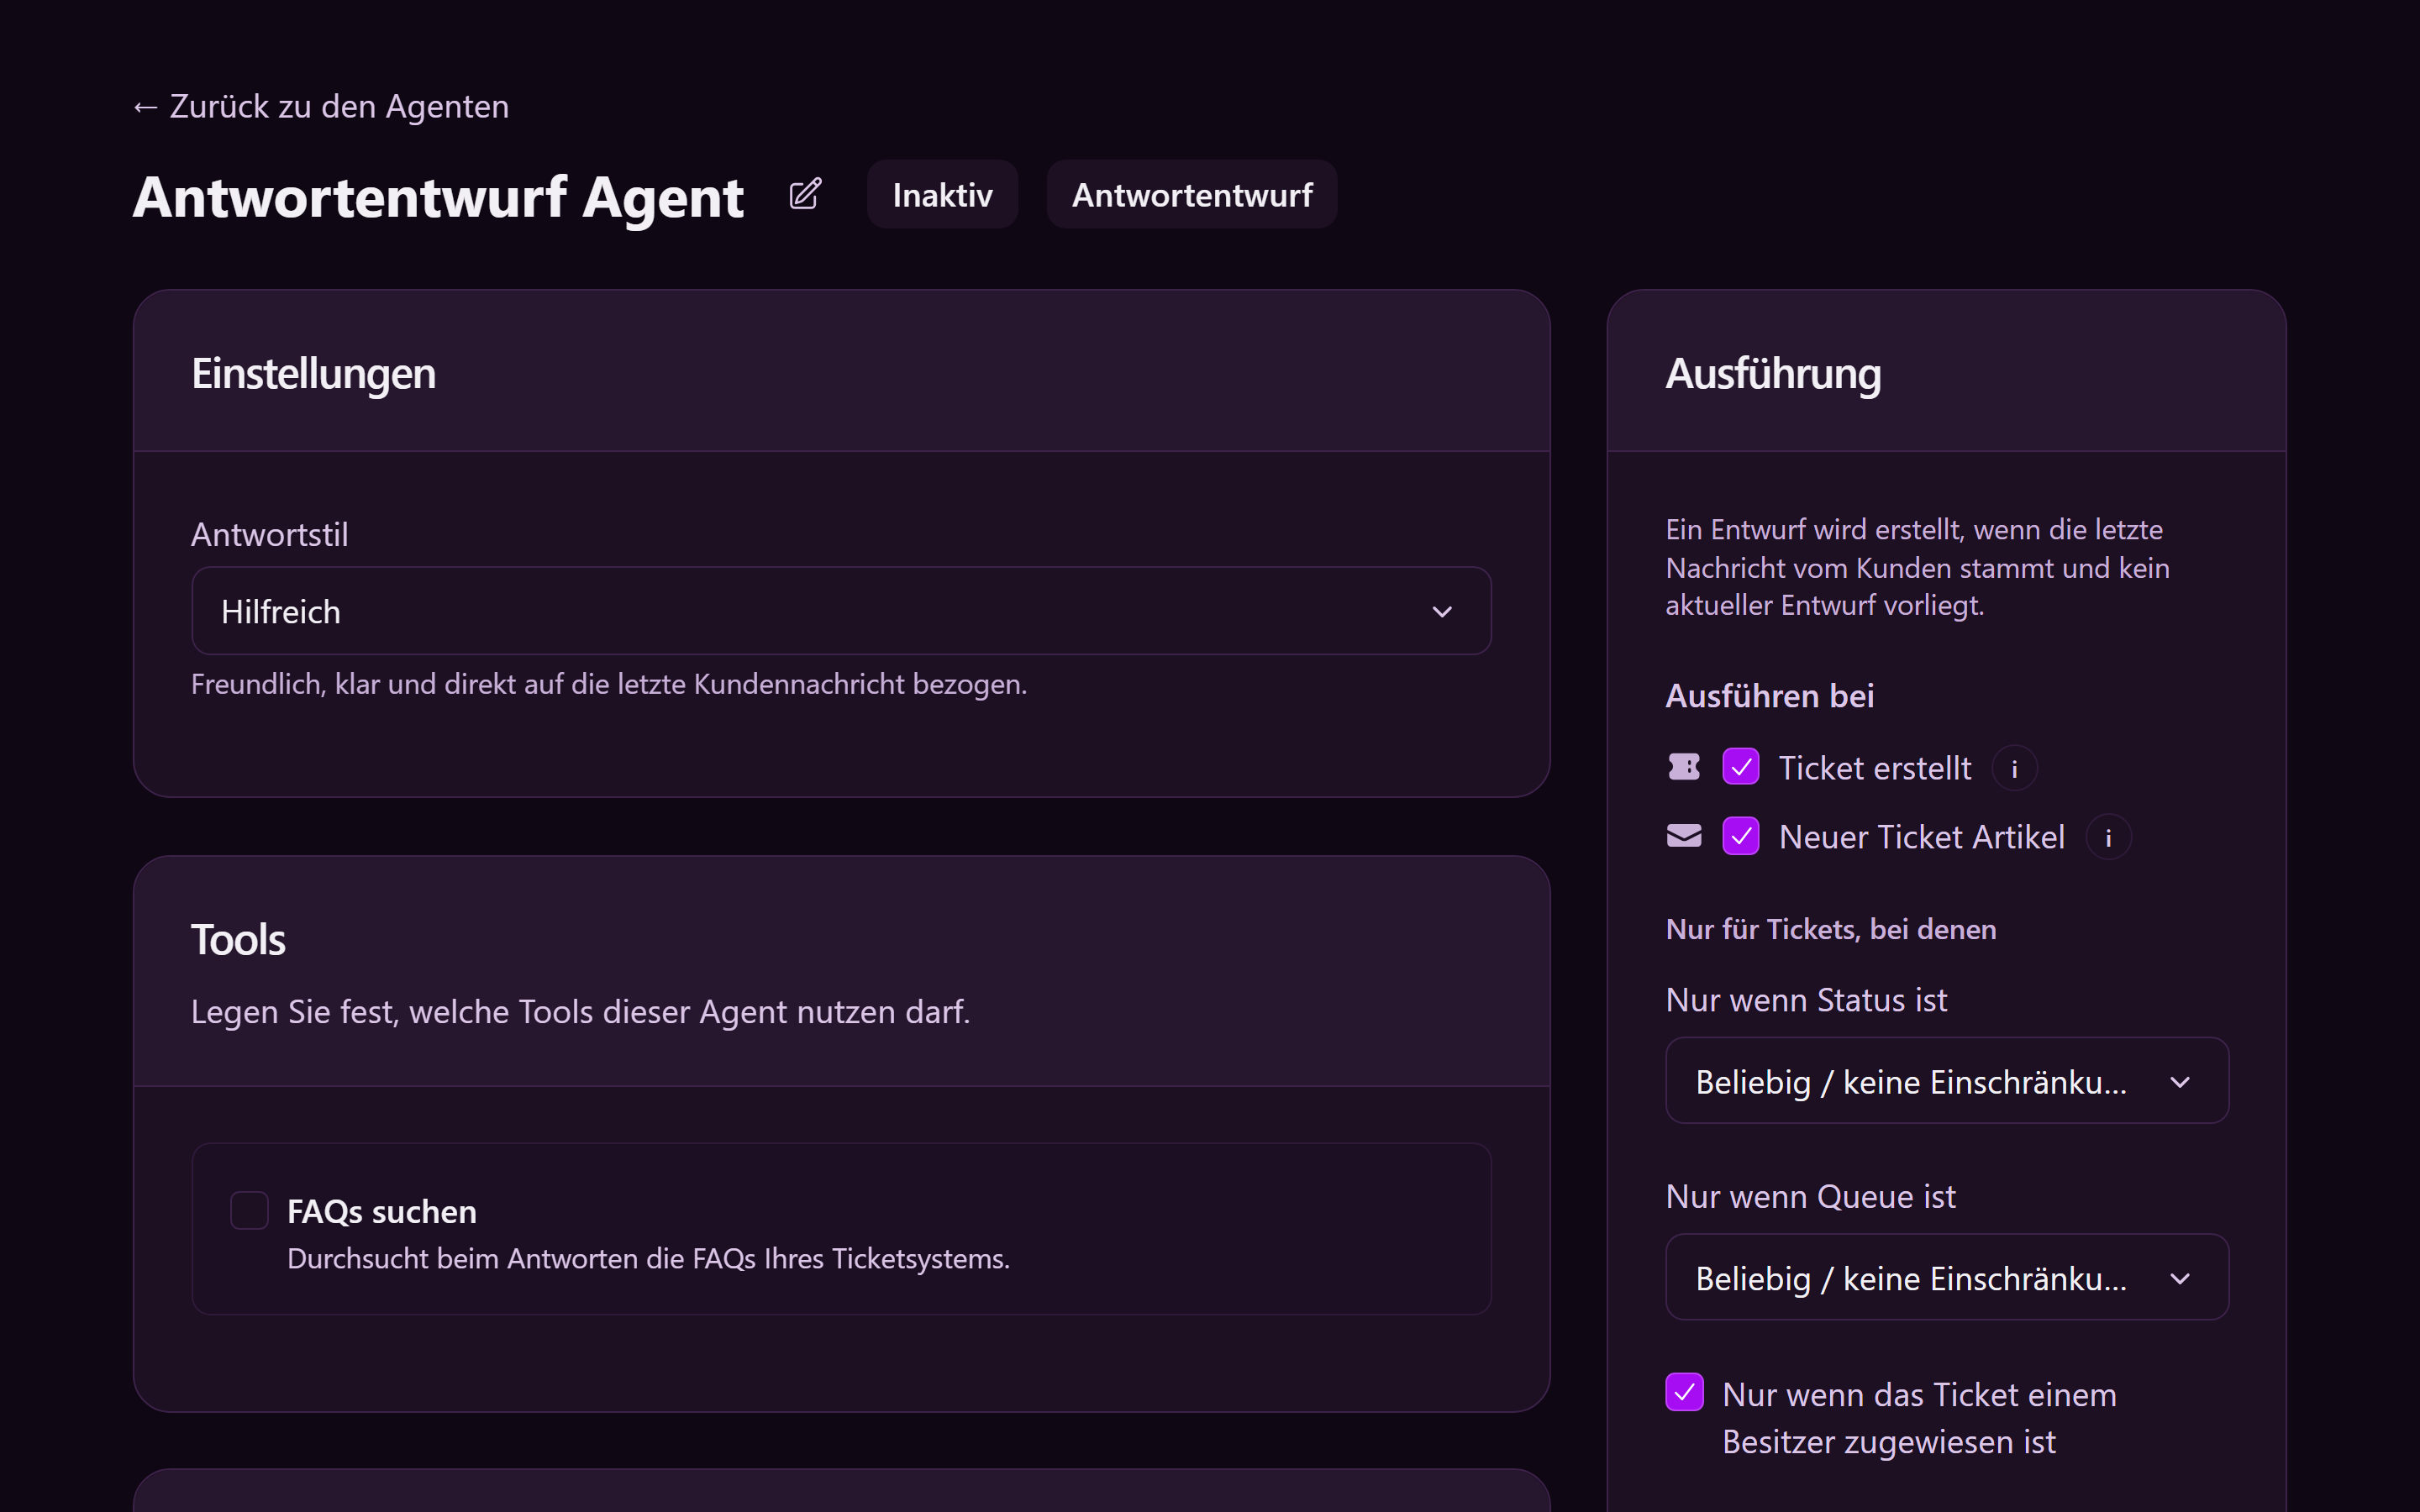The height and width of the screenshot is (1512, 2420).
Task: Uncheck the Neuer Ticket Artikel checkbox
Action: [x=1741, y=836]
